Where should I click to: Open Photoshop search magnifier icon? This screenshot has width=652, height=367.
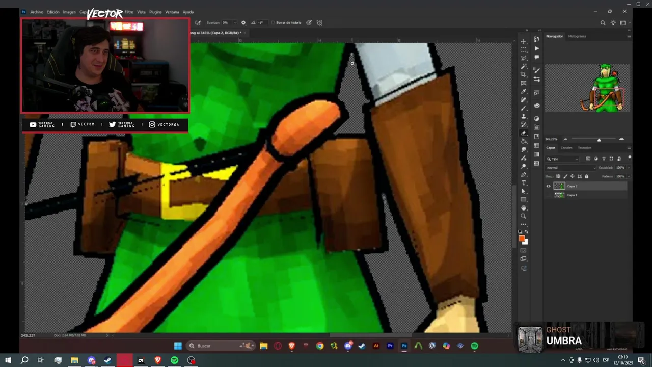[x=603, y=23]
